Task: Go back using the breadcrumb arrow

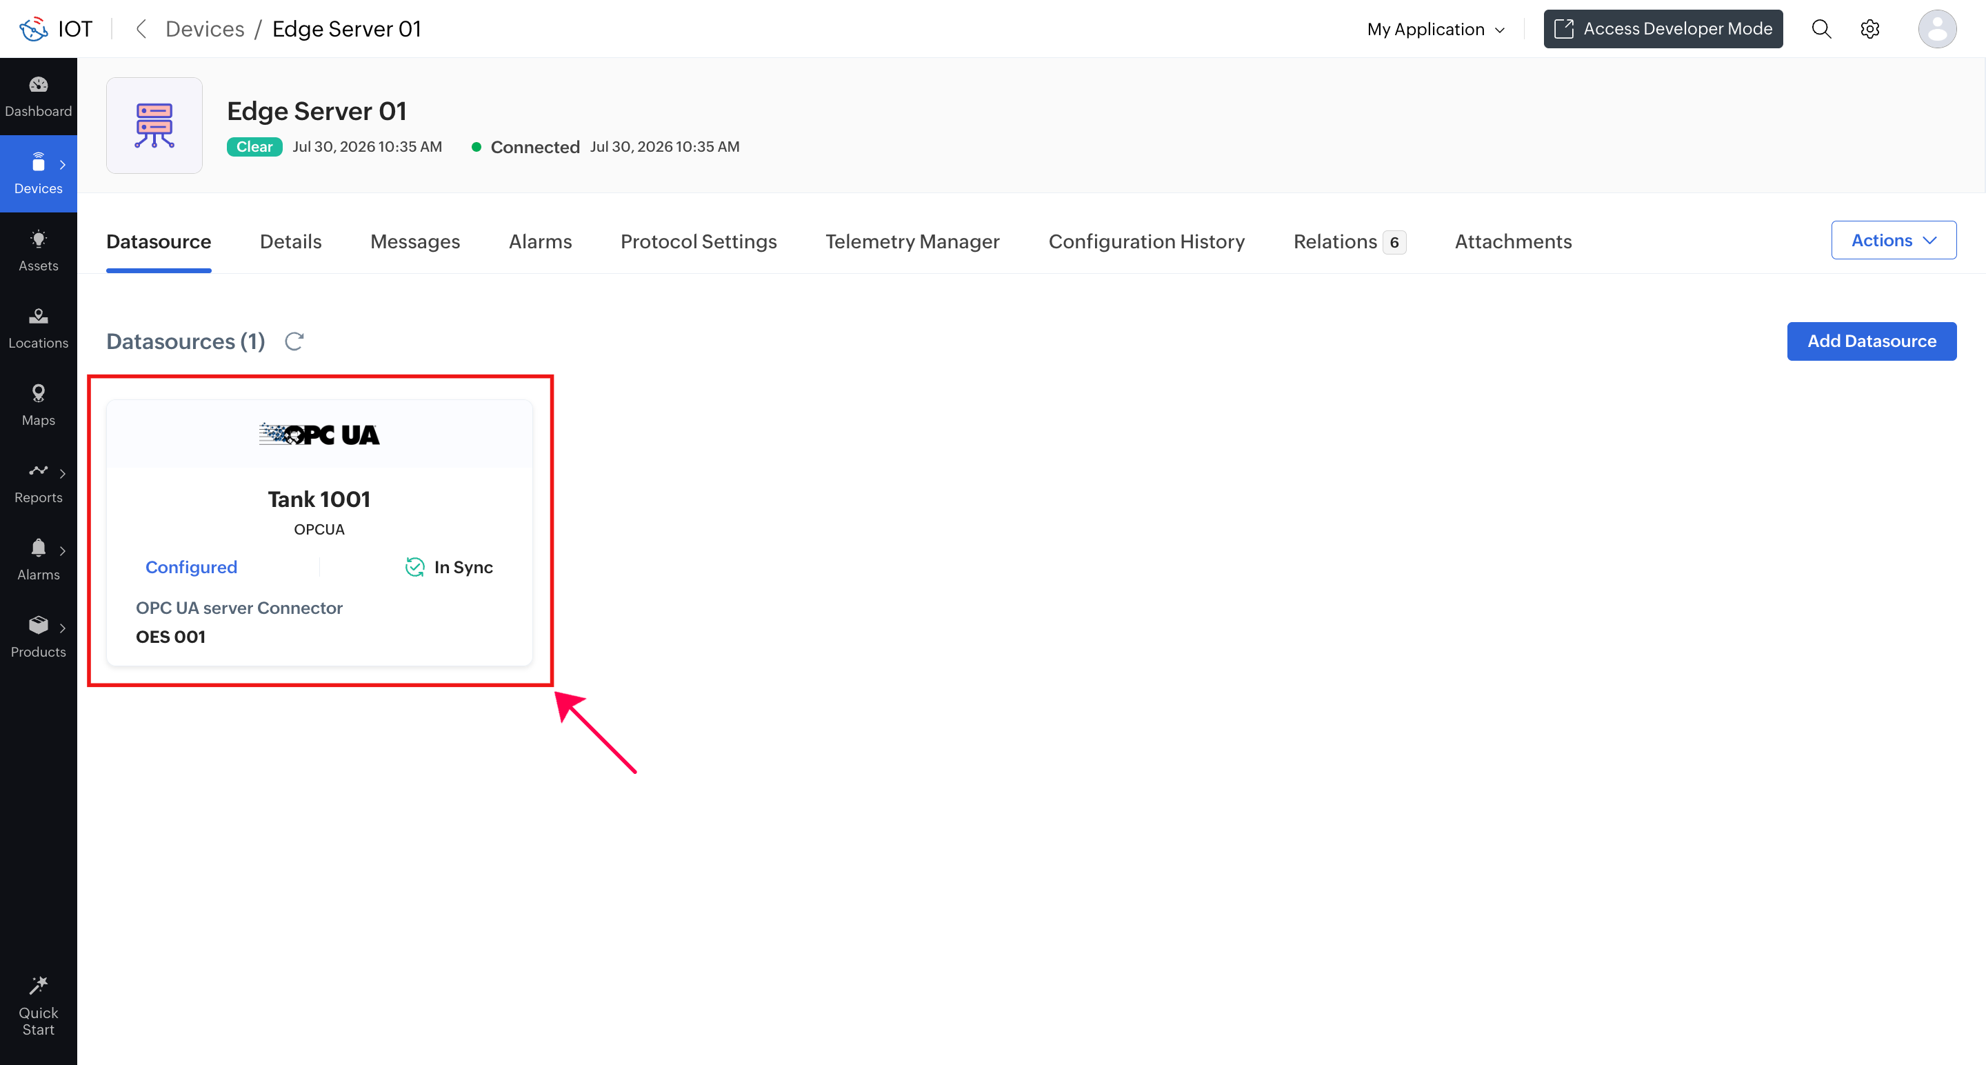Action: (x=141, y=28)
